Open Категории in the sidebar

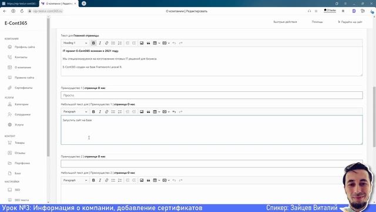tap(18, 104)
